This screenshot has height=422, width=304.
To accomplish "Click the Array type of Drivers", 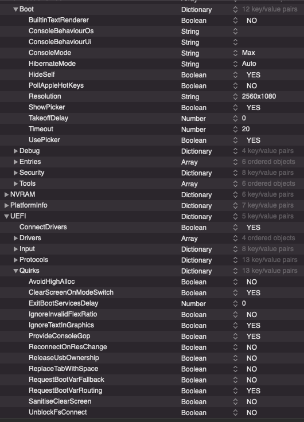I will click(189, 239).
